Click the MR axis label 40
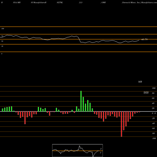 (x=153, y=103)
